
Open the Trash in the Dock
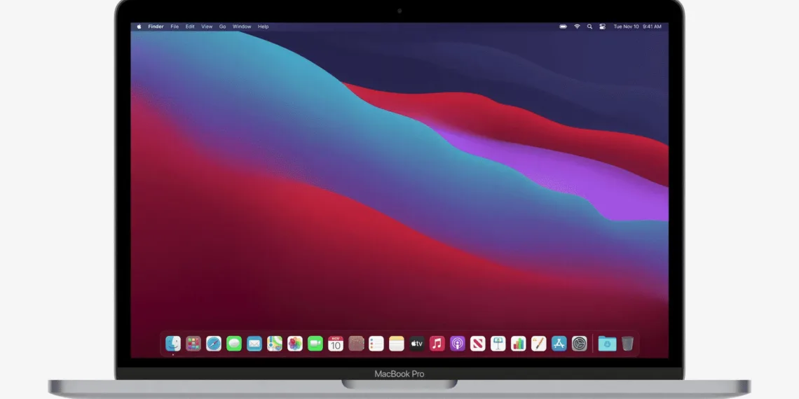(x=627, y=344)
